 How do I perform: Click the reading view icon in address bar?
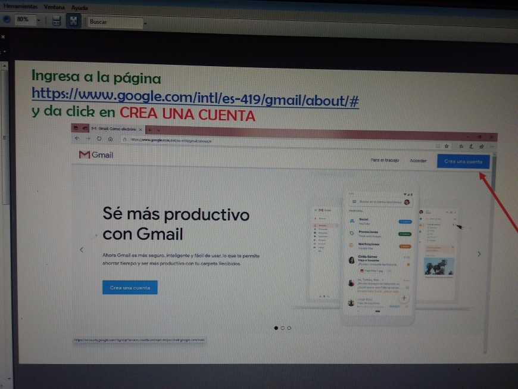(x=438, y=146)
